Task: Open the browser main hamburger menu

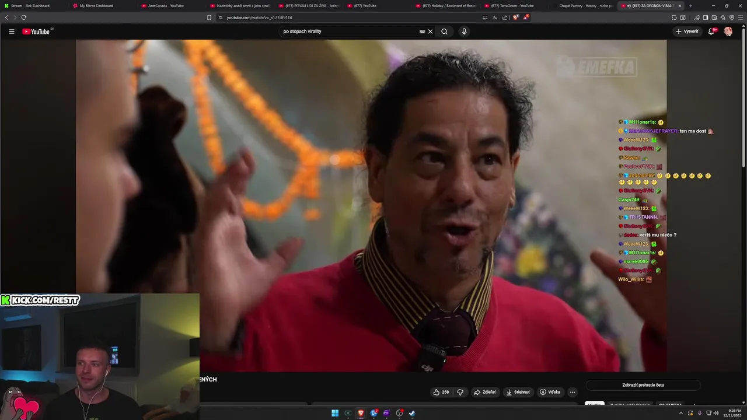Action: tap(741, 17)
